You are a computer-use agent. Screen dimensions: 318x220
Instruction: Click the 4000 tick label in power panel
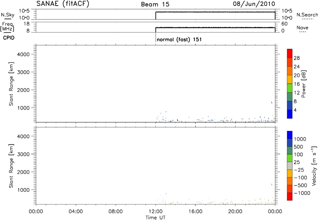click(x=23, y=54)
